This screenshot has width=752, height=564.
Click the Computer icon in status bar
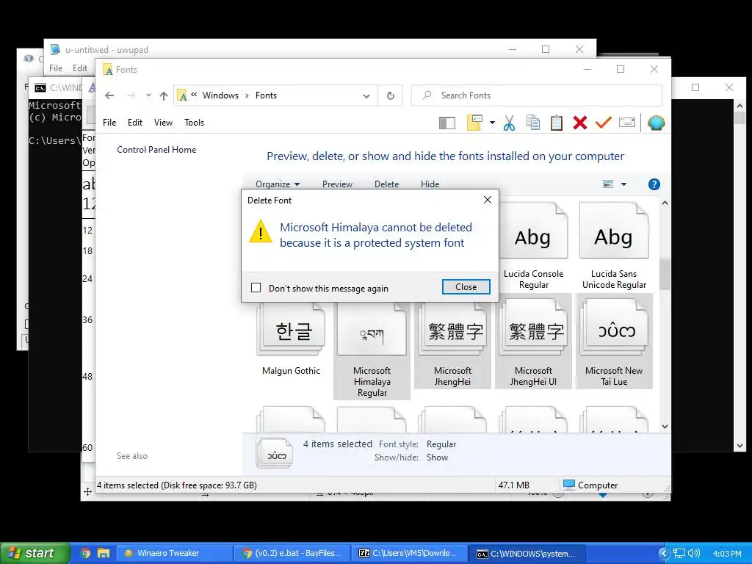click(569, 485)
